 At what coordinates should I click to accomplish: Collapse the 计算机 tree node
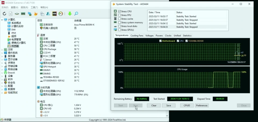coord(2,20)
